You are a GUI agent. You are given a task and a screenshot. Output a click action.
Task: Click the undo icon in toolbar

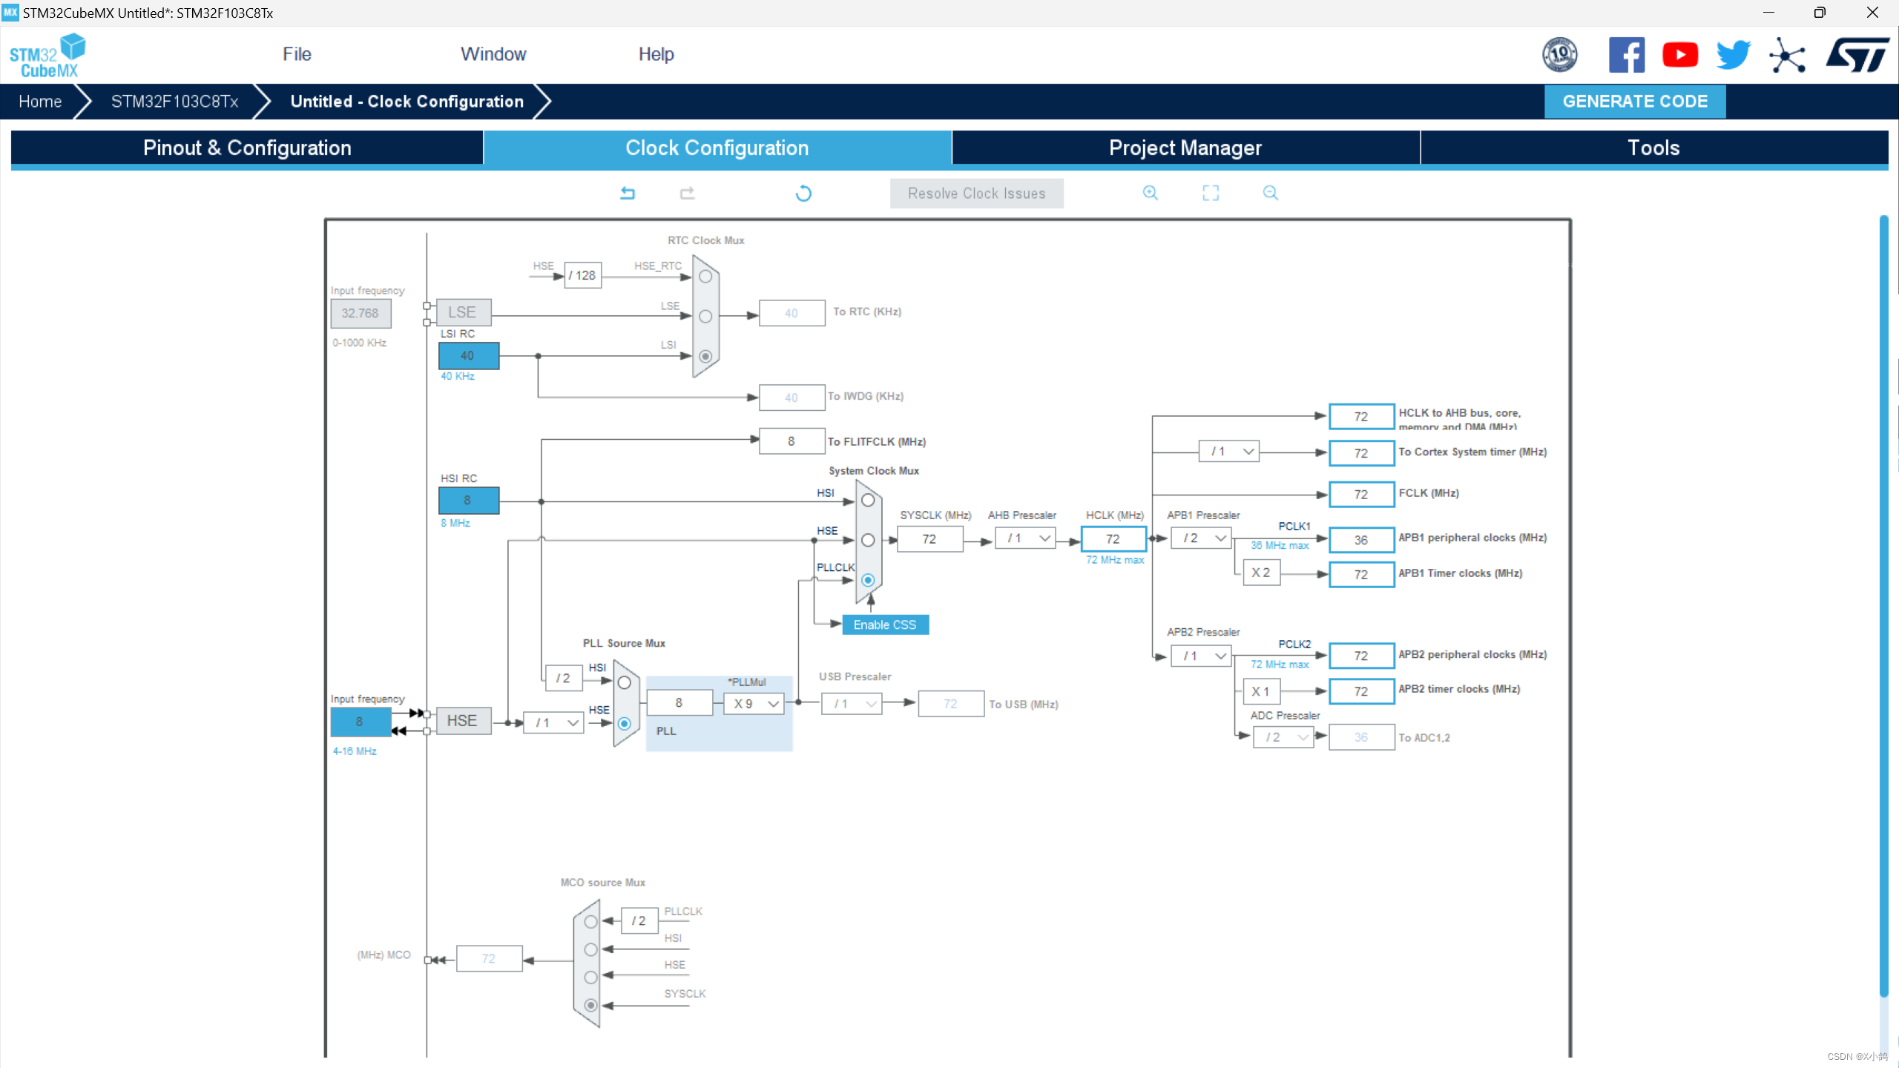click(x=626, y=193)
